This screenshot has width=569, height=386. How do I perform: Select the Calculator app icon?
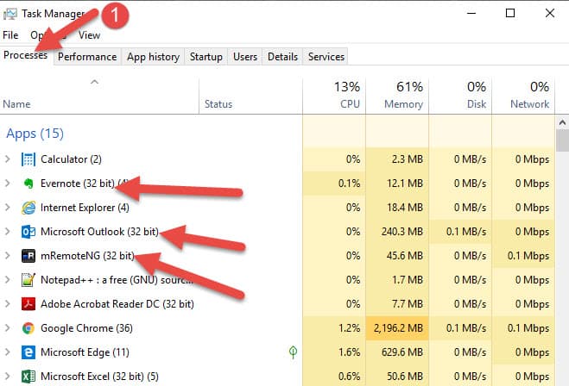coord(28,159)
